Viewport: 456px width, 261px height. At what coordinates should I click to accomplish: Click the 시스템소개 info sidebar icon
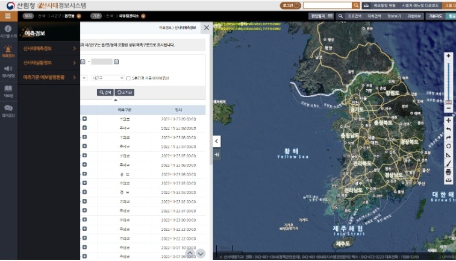pos(8,31)
